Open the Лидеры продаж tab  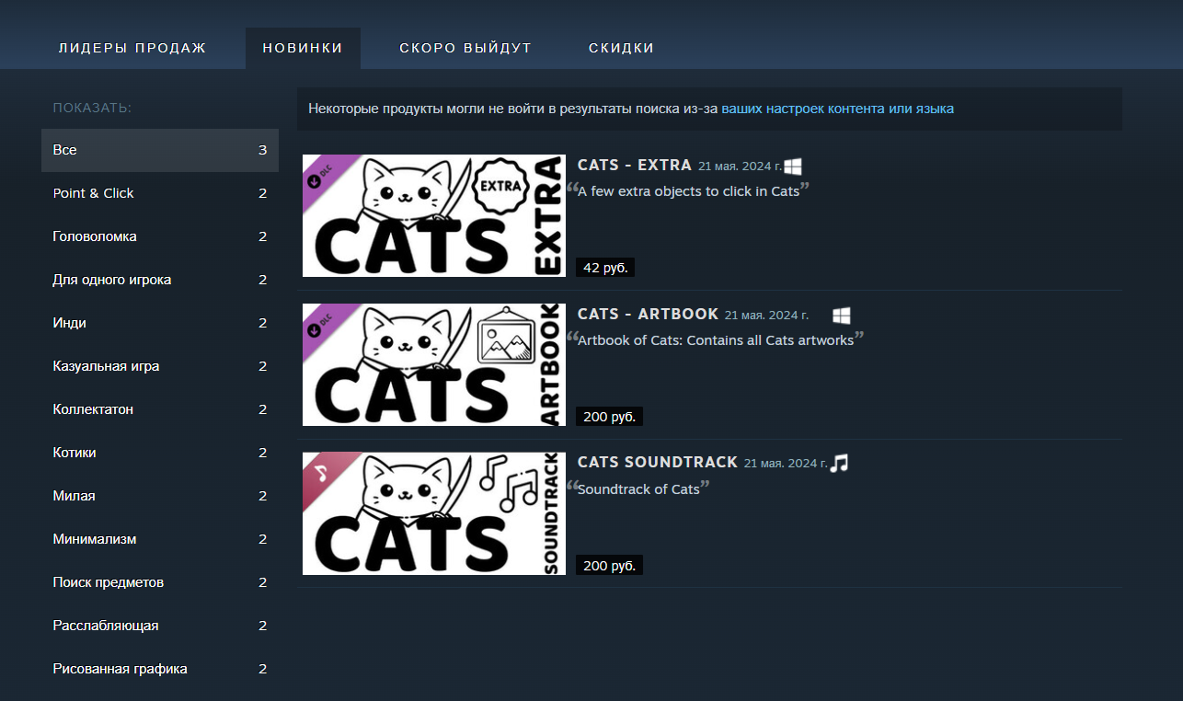click(132, 48)
